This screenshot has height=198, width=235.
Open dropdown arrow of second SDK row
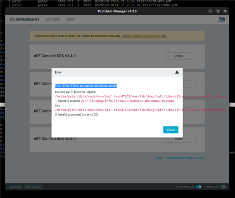197,84
